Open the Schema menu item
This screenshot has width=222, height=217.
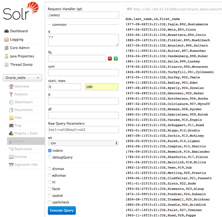click(20, 157)
